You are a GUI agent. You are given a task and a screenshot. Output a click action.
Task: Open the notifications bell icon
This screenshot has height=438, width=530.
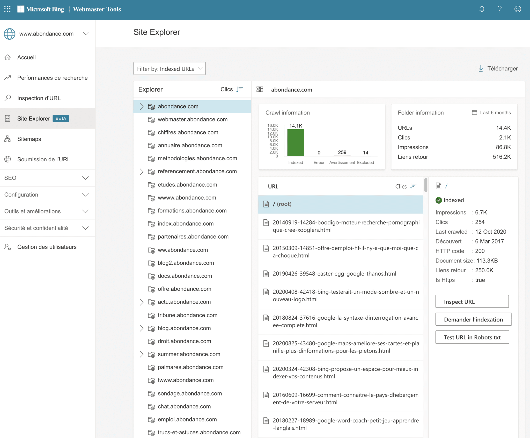(x=482, y=9)
